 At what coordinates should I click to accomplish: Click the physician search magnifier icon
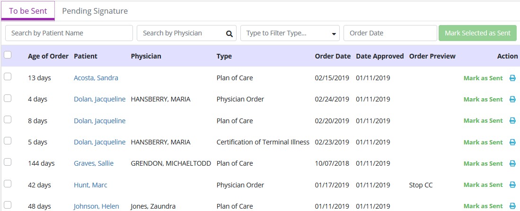point(229,34)
